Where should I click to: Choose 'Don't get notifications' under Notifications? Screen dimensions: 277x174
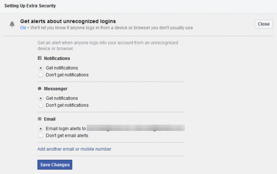(x=41, y=75)
